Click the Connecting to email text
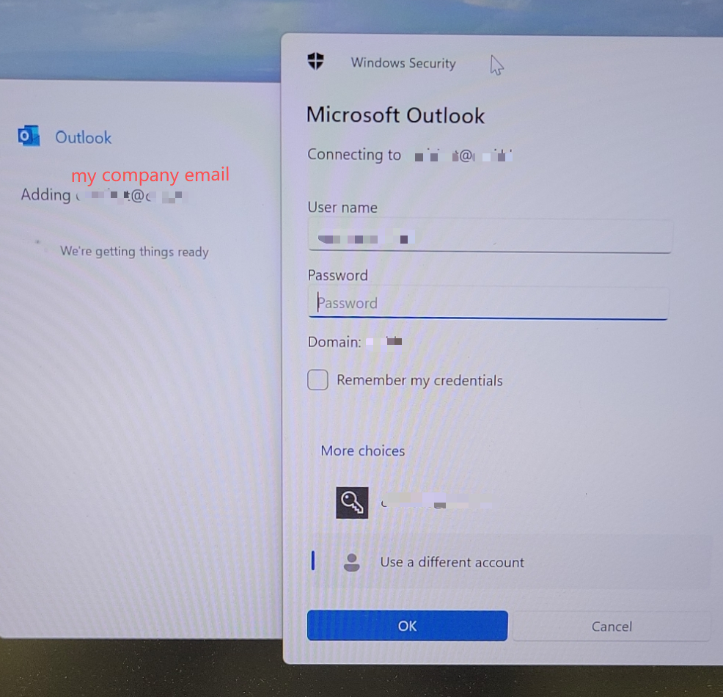The height and width of the screenshot is (697, 723). click(x=410, y=155)
